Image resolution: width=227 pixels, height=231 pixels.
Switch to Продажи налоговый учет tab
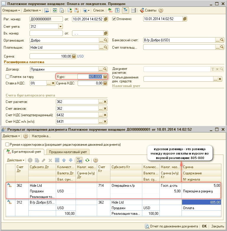(x=68, y=152)
